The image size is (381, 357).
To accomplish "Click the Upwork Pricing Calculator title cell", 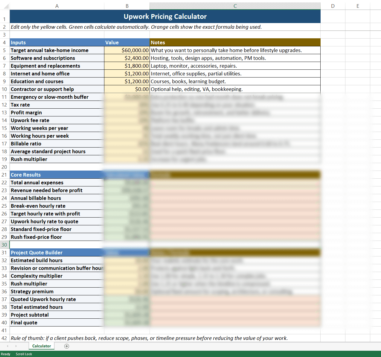I will click(x=165, y=16).
